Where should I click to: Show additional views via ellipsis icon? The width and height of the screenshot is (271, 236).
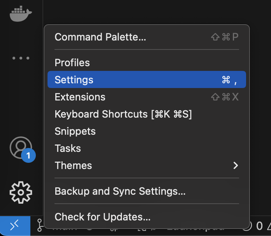coord(21,58)
